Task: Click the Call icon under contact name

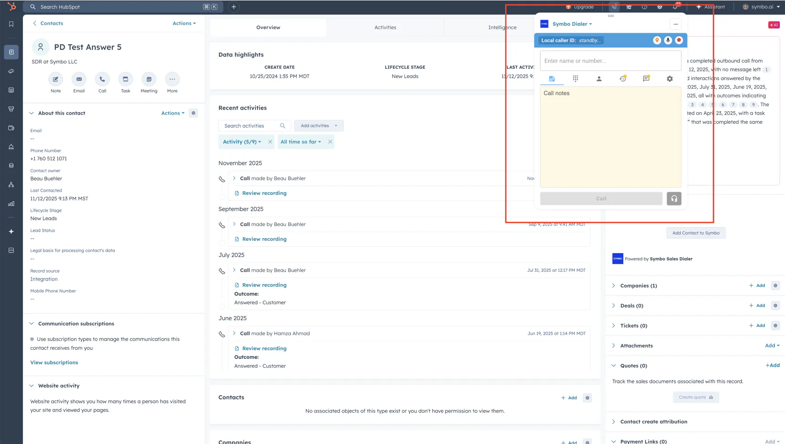Action: pyautogui.click(x=102, y=79)
